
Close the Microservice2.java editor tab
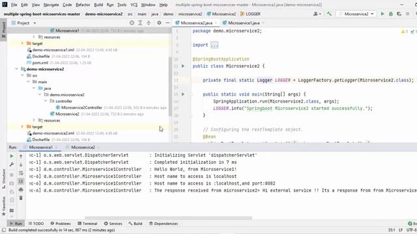pyautogui.click(x=216, y=23)
